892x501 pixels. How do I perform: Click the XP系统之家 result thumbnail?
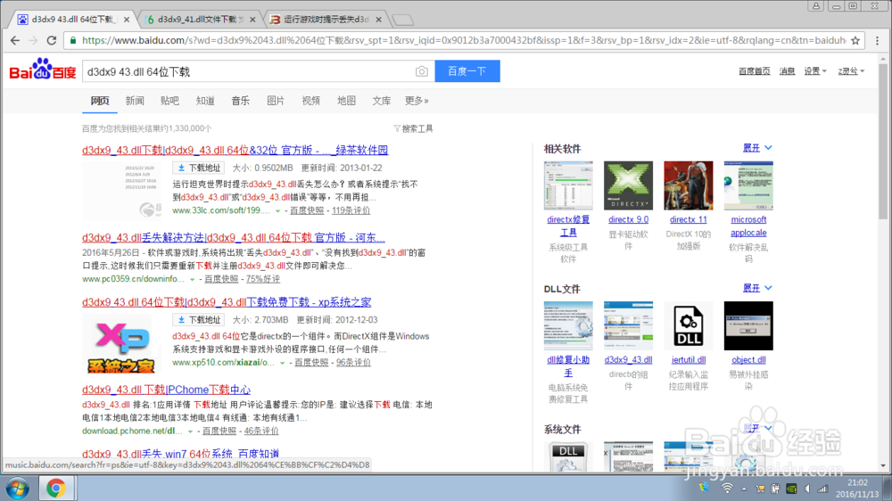pyautogui.click(x=121, y=343)
